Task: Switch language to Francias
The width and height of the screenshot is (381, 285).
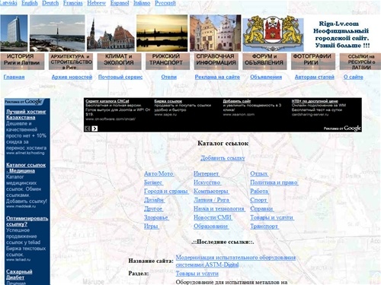Action: pyautogui.click(x=73, y=3)
